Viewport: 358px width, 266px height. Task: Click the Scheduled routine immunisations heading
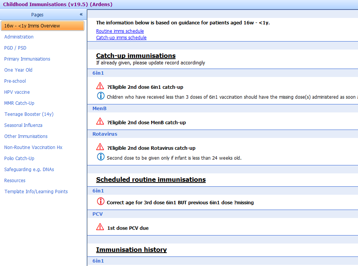pos(151,179)
